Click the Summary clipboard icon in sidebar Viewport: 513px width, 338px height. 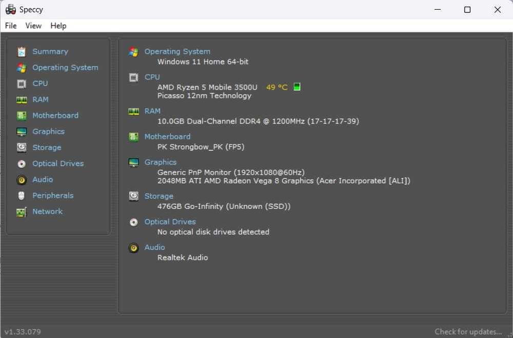(x=22, y=52)
